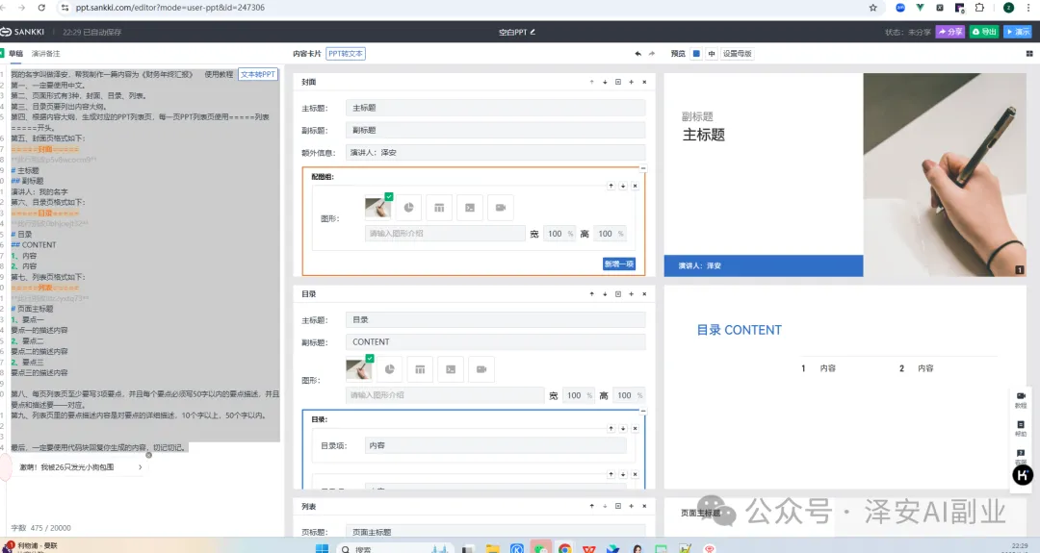Move first 目录项 内容 up

click(x=611, y=429)
